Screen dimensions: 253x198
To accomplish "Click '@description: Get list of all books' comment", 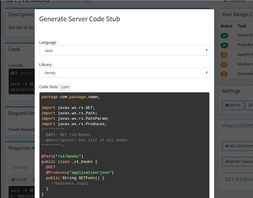I will point(87,140).
